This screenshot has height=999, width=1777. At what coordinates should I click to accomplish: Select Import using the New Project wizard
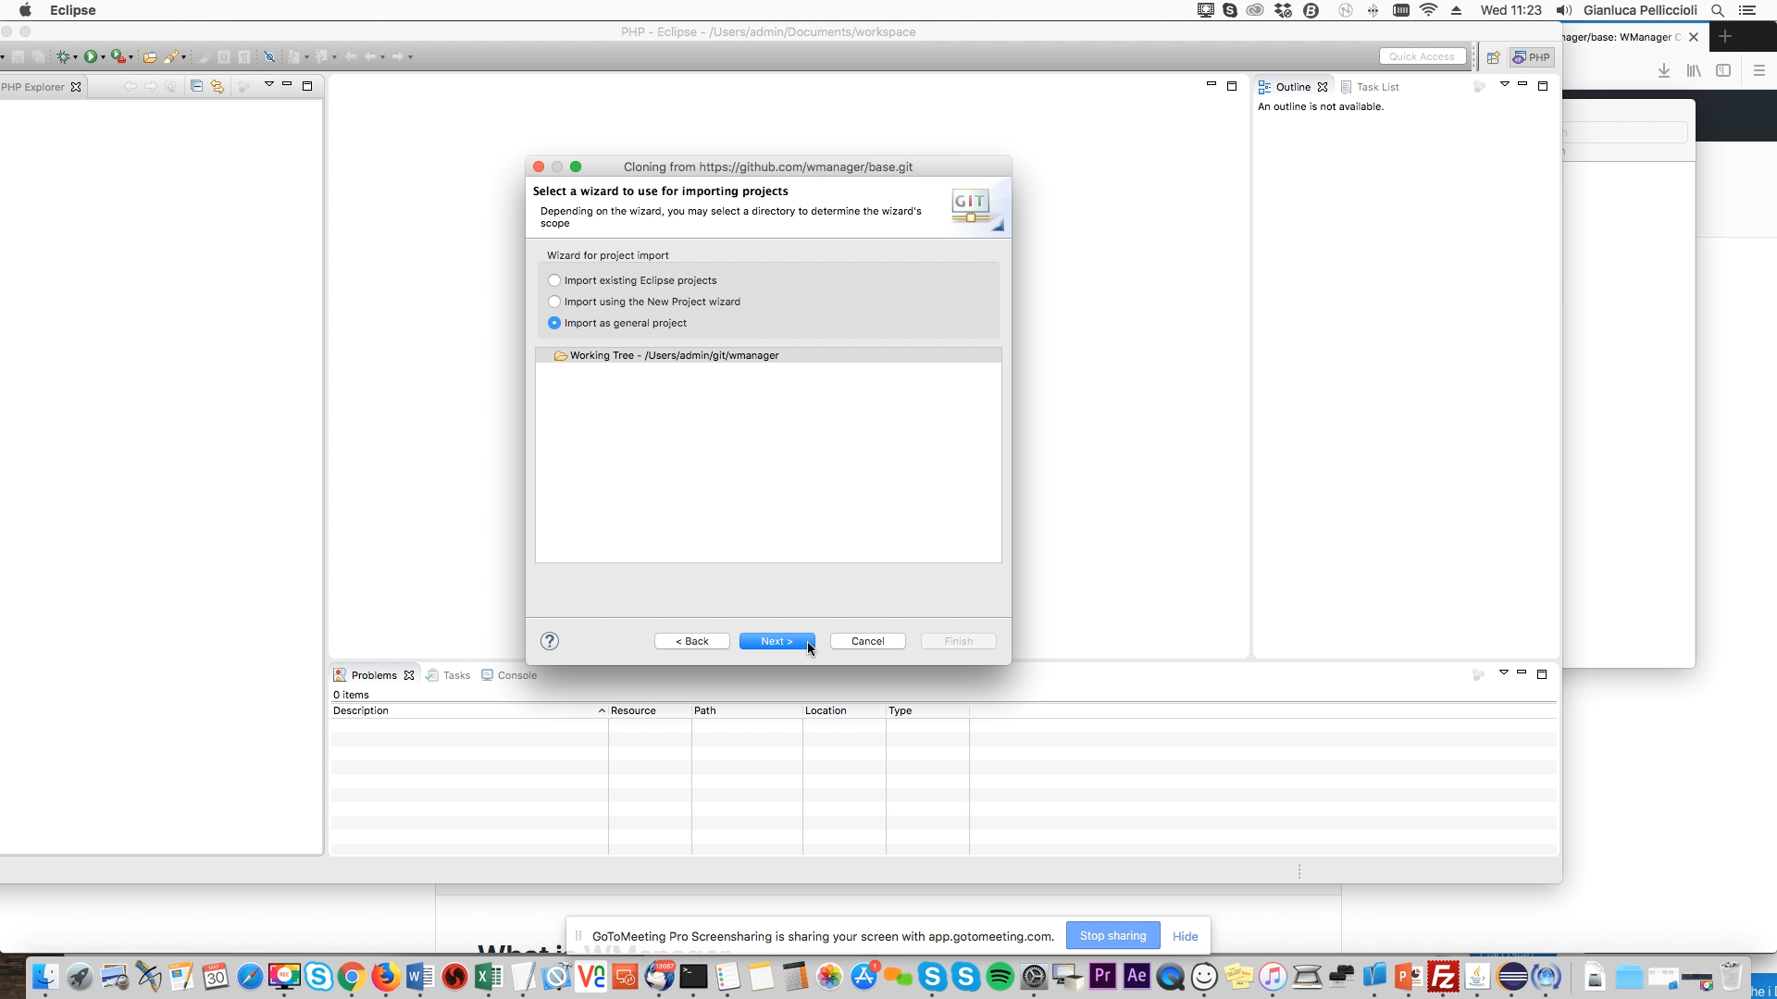(x=554, y=302)
